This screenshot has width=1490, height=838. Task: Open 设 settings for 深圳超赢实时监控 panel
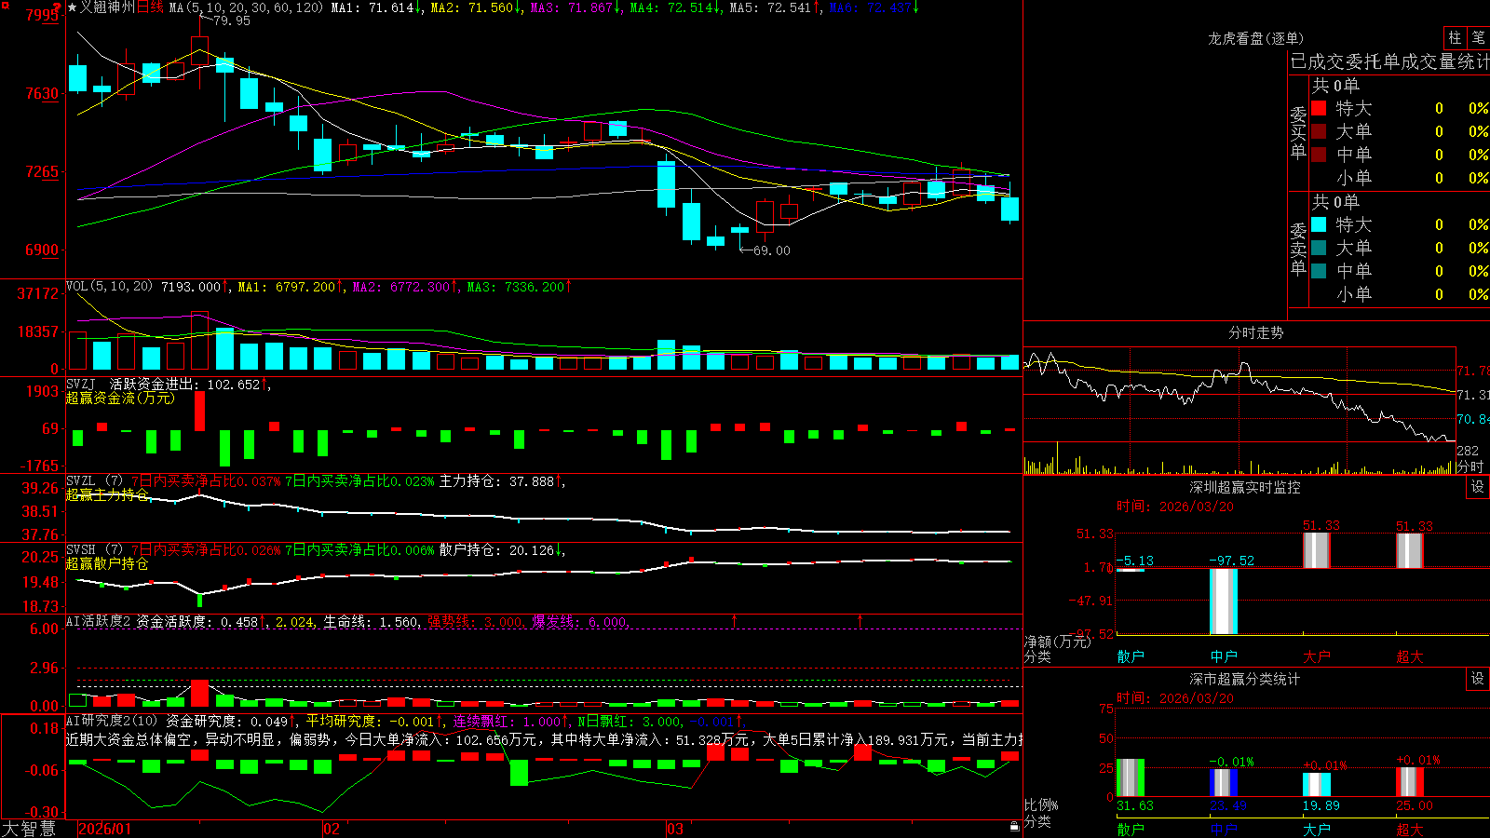click(1478, 487)
